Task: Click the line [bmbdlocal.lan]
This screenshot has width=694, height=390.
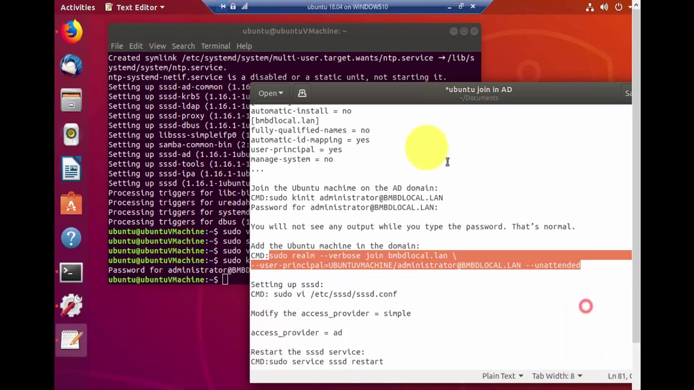Action: (285, 121)
